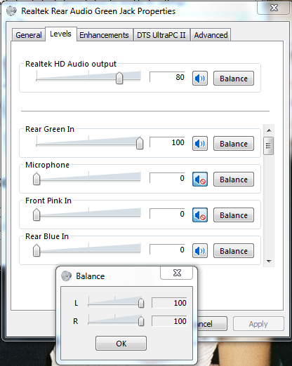Screen dimensions: 292x366
Task: Open Balance for Rear Blue In
Action: 234,251
